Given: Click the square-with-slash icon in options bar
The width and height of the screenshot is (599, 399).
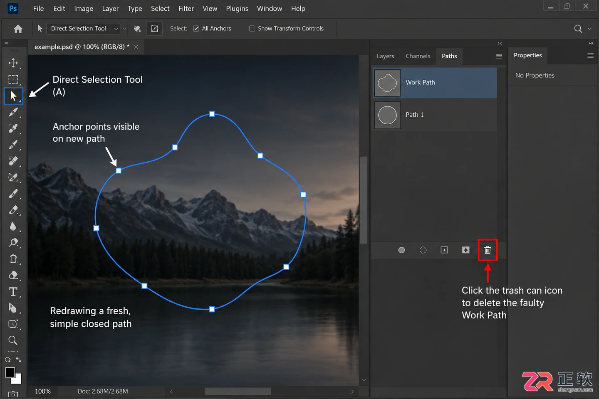Looking at the screenshot, I should 154,29.
